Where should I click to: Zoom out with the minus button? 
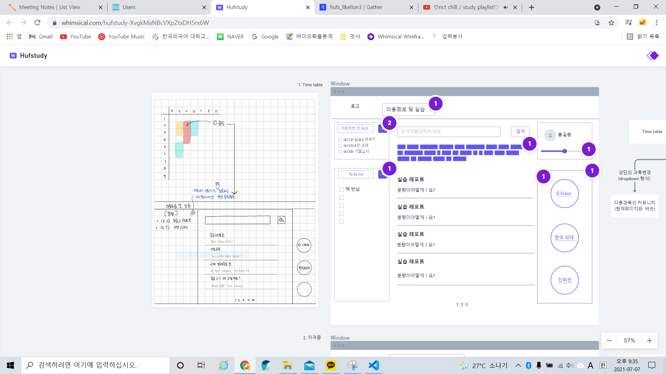609,341
